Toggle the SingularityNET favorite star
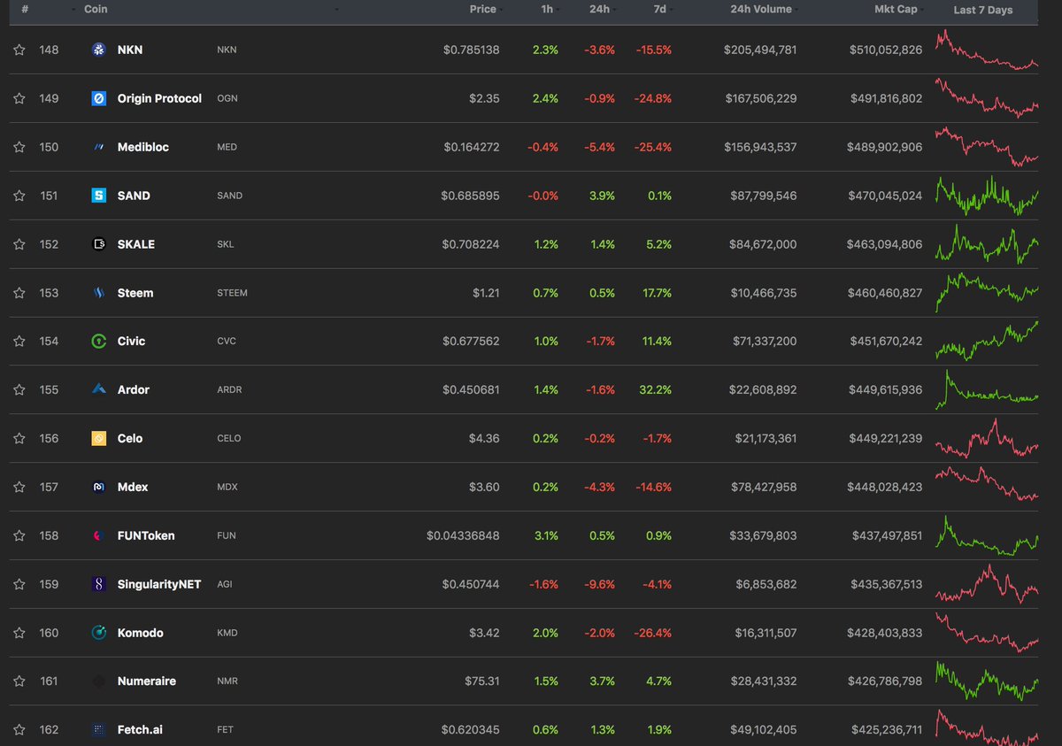 (19, 584)
